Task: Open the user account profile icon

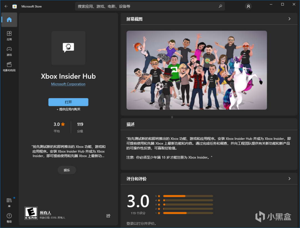Action: 248,6
